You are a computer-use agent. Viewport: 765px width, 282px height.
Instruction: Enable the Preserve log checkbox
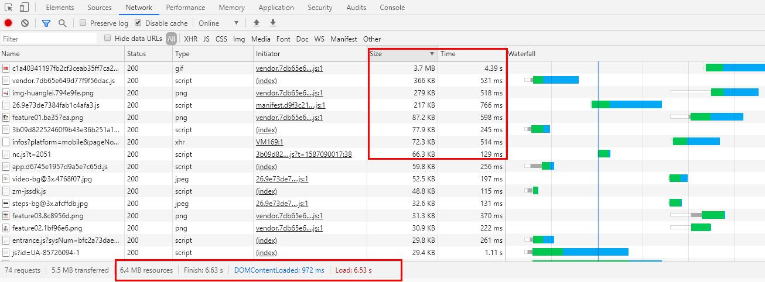tap(83, 23)
